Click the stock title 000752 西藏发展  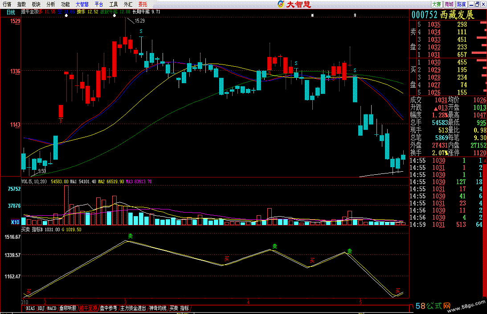(443, 15)
